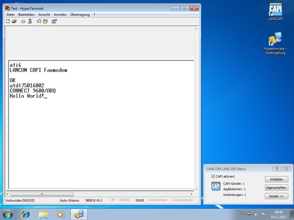This screenshot has width=294, height=220.
Task: Click the CAPI logo in status dialog
Action: tap(216, 186)
